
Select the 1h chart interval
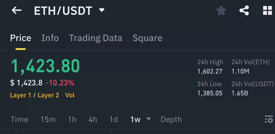[x=72, y=119]
